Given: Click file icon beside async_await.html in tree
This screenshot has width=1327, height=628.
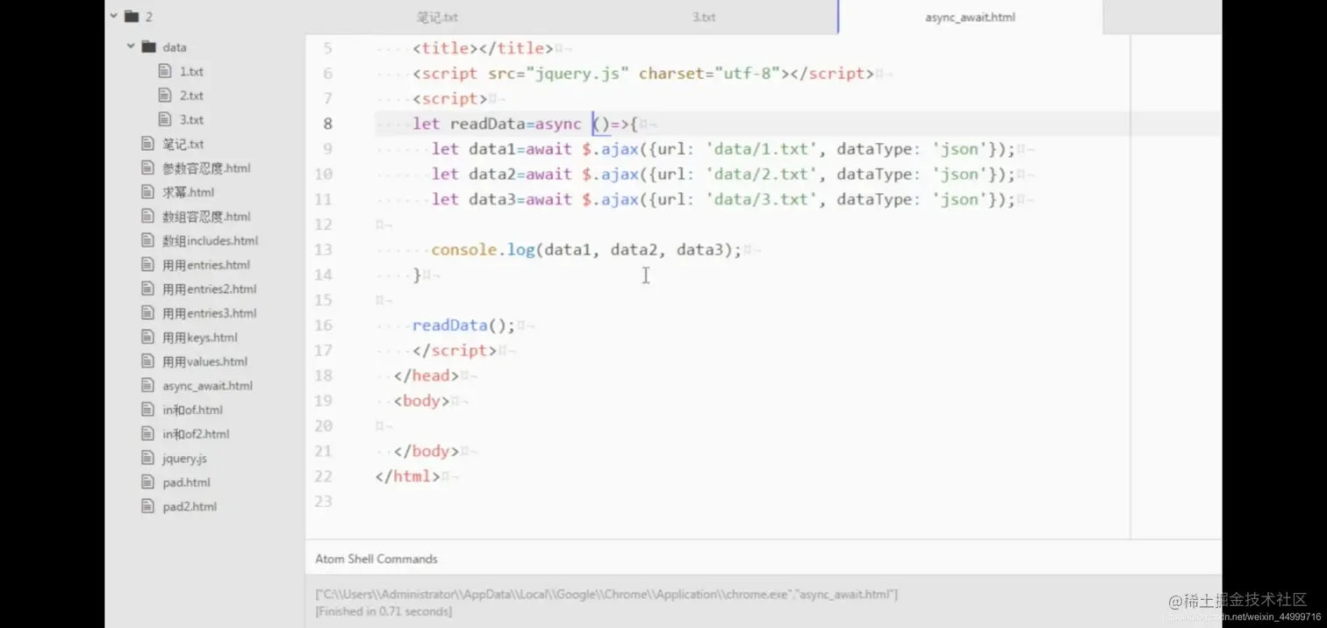Looking at the screenshot, I should click(x=147, y=386).
